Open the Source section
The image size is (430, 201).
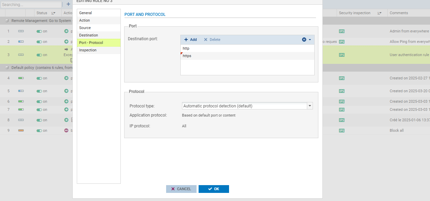[85, 28]
